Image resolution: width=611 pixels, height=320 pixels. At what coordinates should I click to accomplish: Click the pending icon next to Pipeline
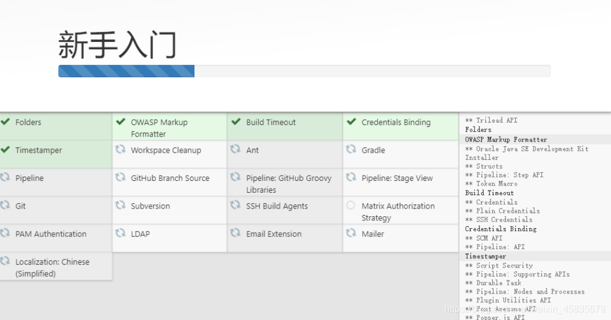coord(5,177)
